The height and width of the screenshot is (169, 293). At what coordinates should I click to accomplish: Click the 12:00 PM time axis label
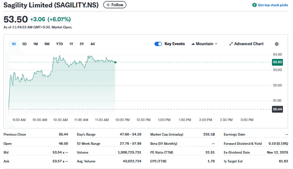[x=122, y=120]
